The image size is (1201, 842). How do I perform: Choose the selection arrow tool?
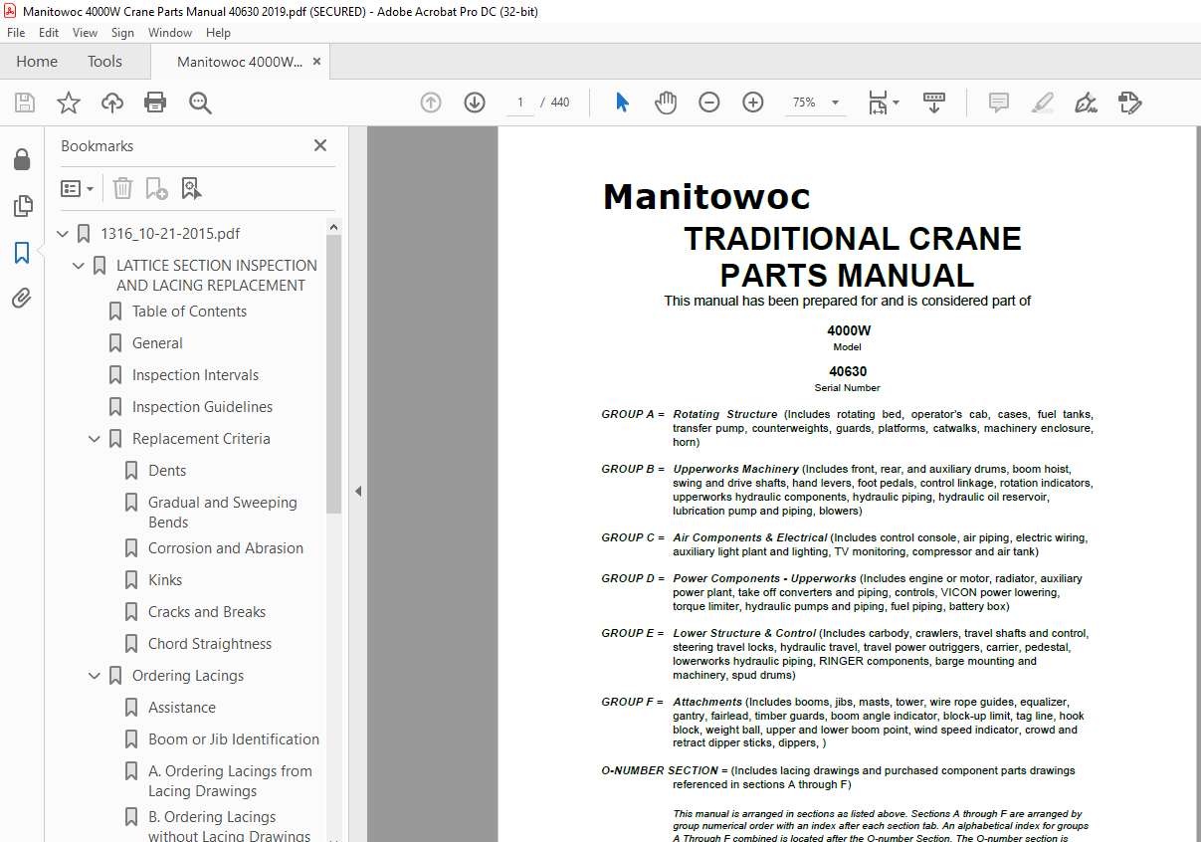coord(623,103)
